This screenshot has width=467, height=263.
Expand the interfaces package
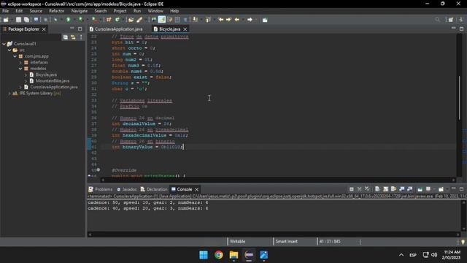(x=20, y=62)
